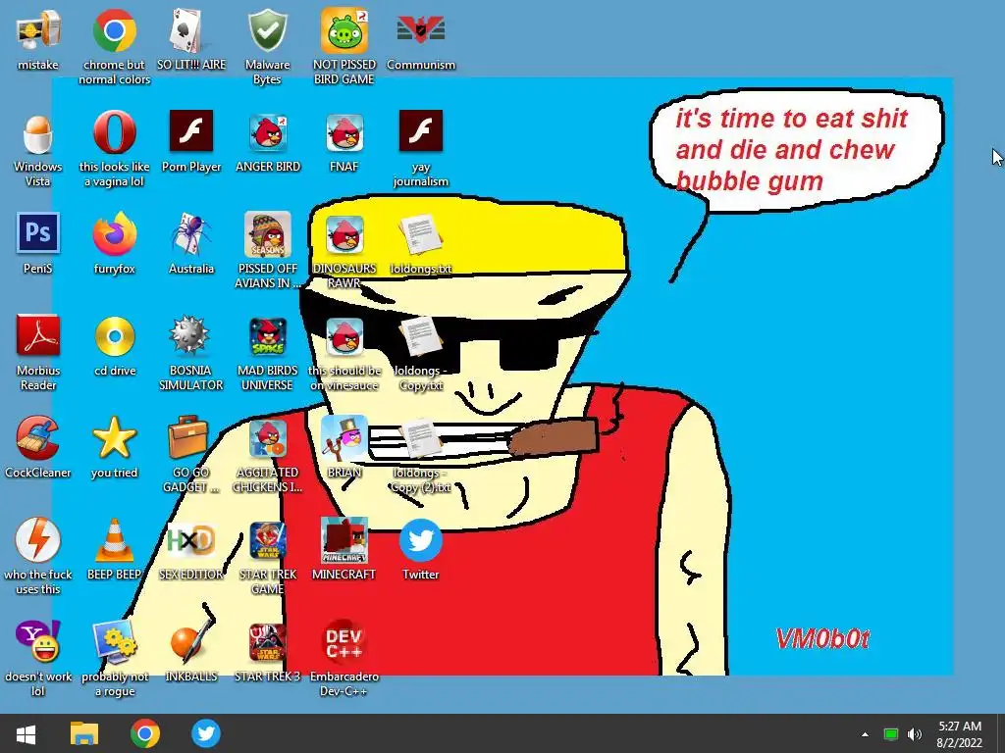This screenshot has width=1005, height=753.
Task: Open the AGGITATED CHICKENS Rio icon
Action: [268, 438]
